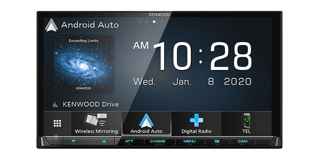This screenshot has height=159, width=319.
Task: Tap the Exceeding Limits album artwork
Action: pos(84,63)
